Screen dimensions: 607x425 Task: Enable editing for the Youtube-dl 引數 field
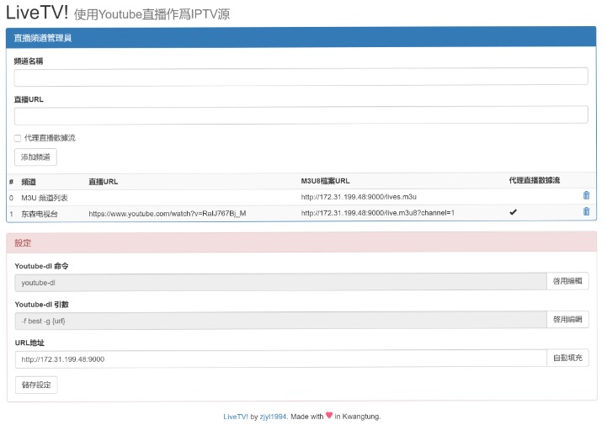point(567,319)
